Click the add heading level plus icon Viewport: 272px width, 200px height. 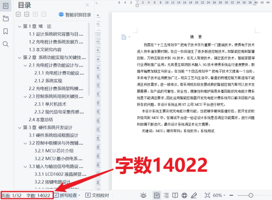click(x=35, y=14)
